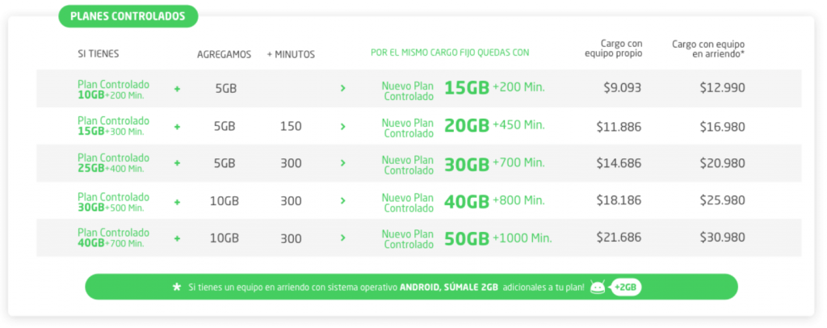Click the Android Súmale 2GB green banner
The image size is (827, 328).
click(x=411, y=287)
